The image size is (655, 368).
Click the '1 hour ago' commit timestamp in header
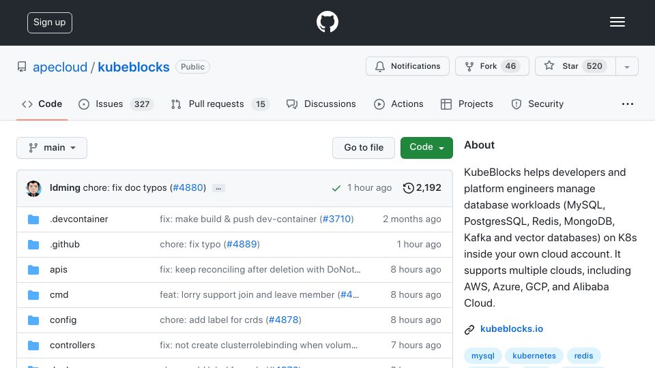(369, 188)
